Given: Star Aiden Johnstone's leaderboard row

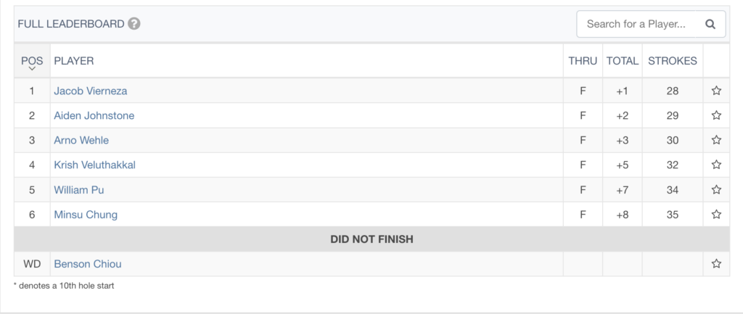Looking at the screenshot, I should (x=716, y=115).
